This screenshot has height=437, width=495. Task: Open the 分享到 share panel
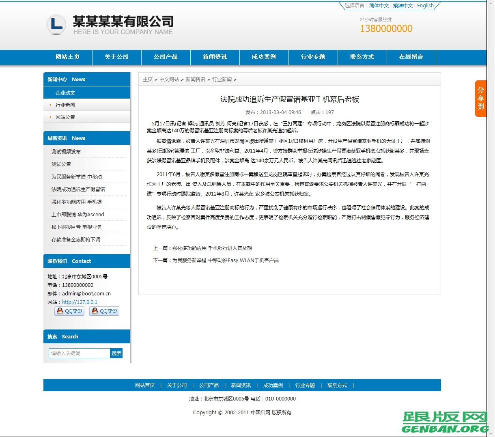point(480,98)
